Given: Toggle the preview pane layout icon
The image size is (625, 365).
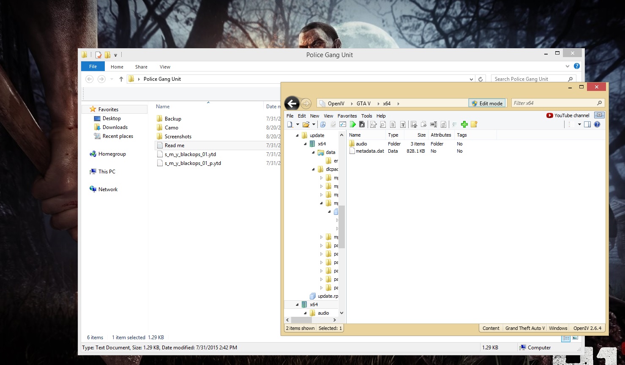Looking at the screenshot, I should [x=587, y=124].
